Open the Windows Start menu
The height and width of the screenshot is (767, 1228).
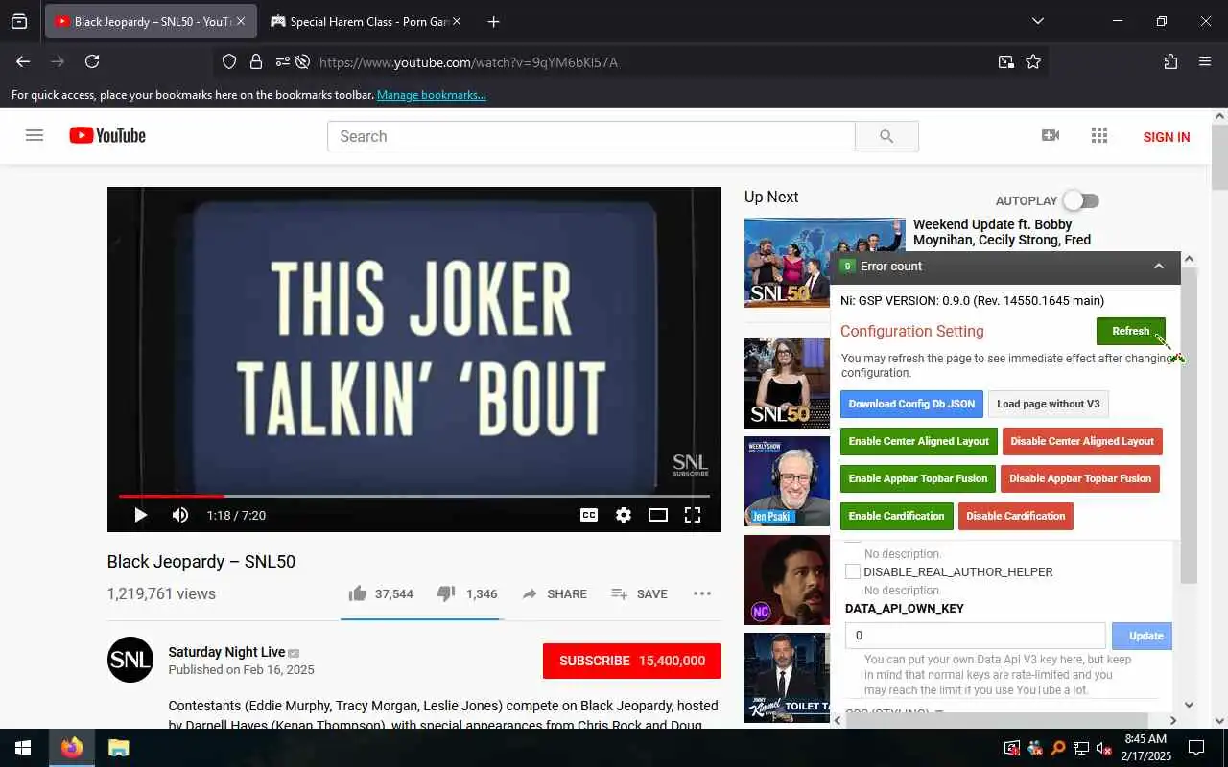[x=23, y=748]
